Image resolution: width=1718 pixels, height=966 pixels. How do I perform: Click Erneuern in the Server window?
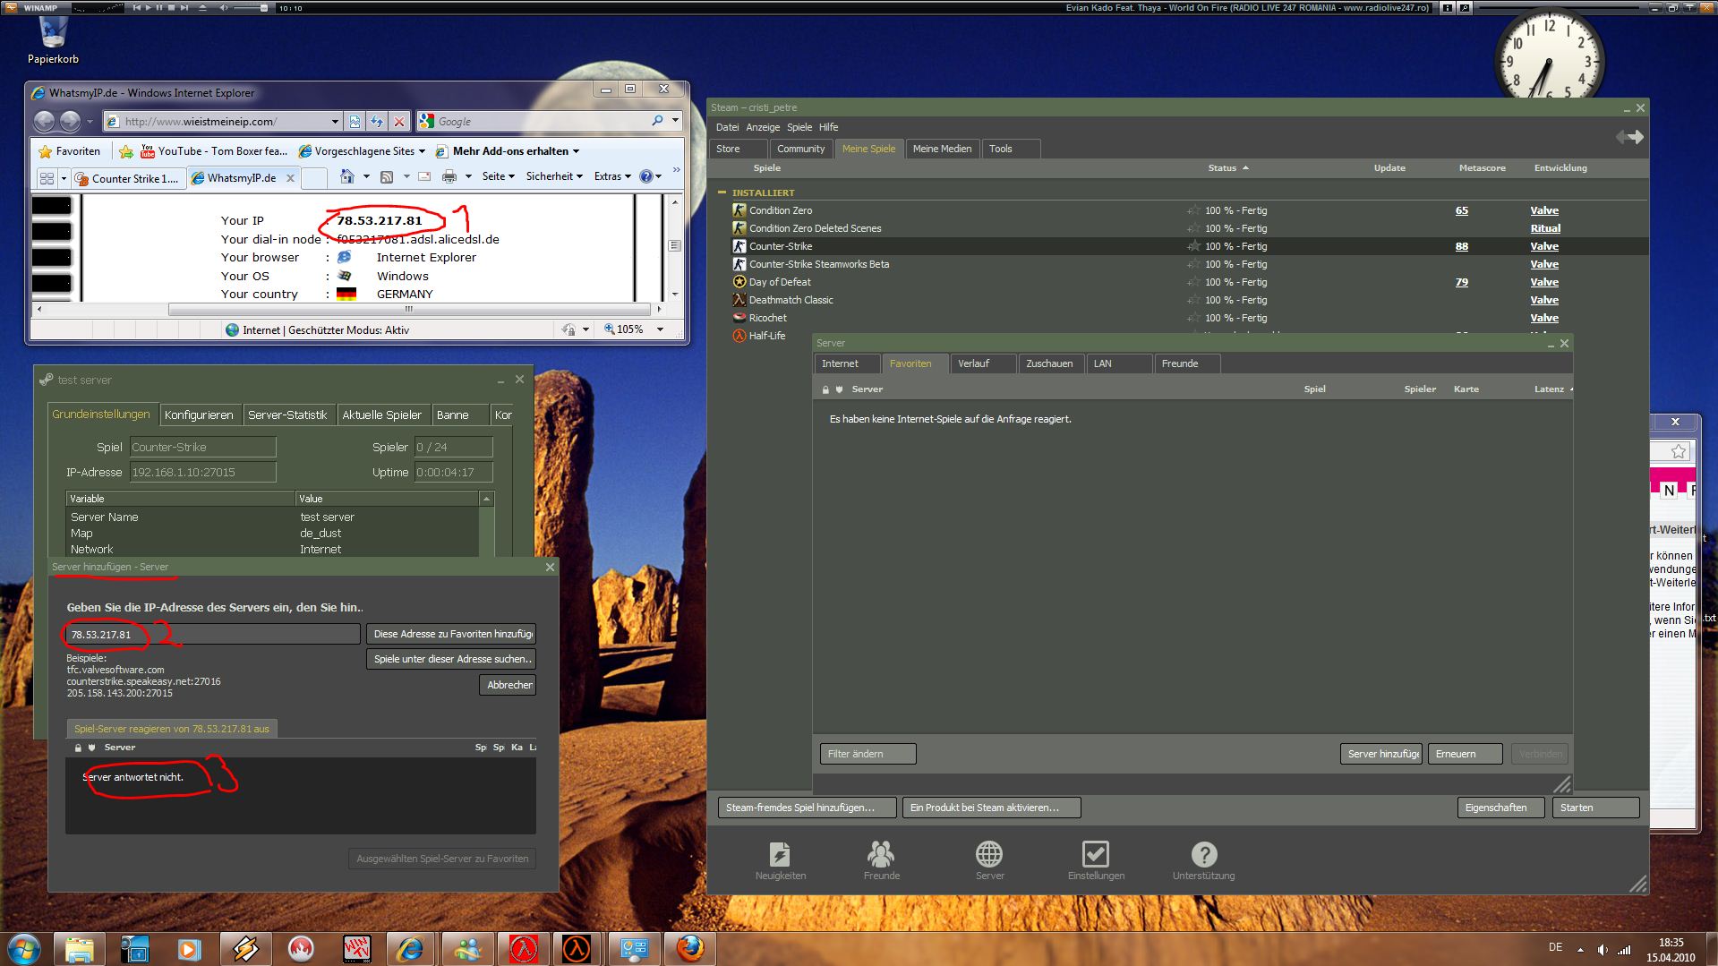coord(1465,754)
